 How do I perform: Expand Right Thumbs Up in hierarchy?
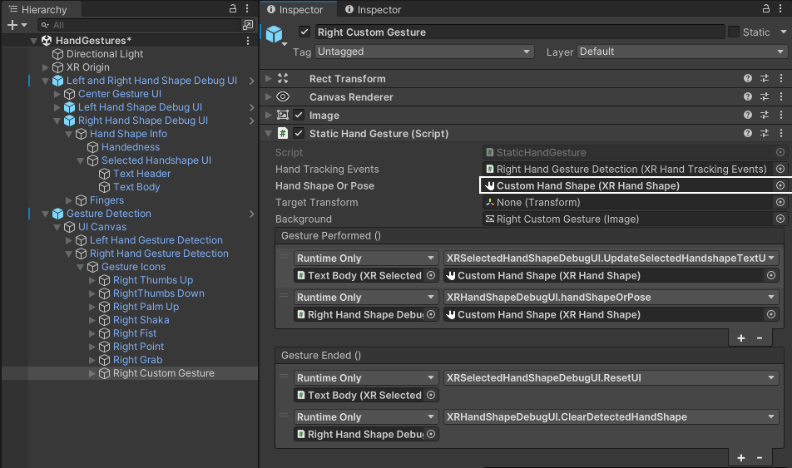tap(92, 280)
